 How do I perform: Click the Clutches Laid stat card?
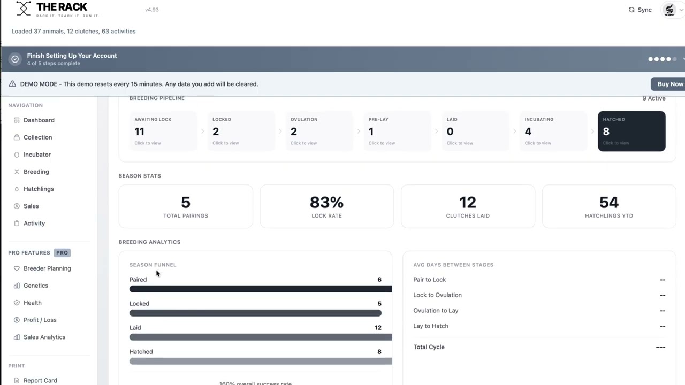pyautogui.click(x=468, y=206)
